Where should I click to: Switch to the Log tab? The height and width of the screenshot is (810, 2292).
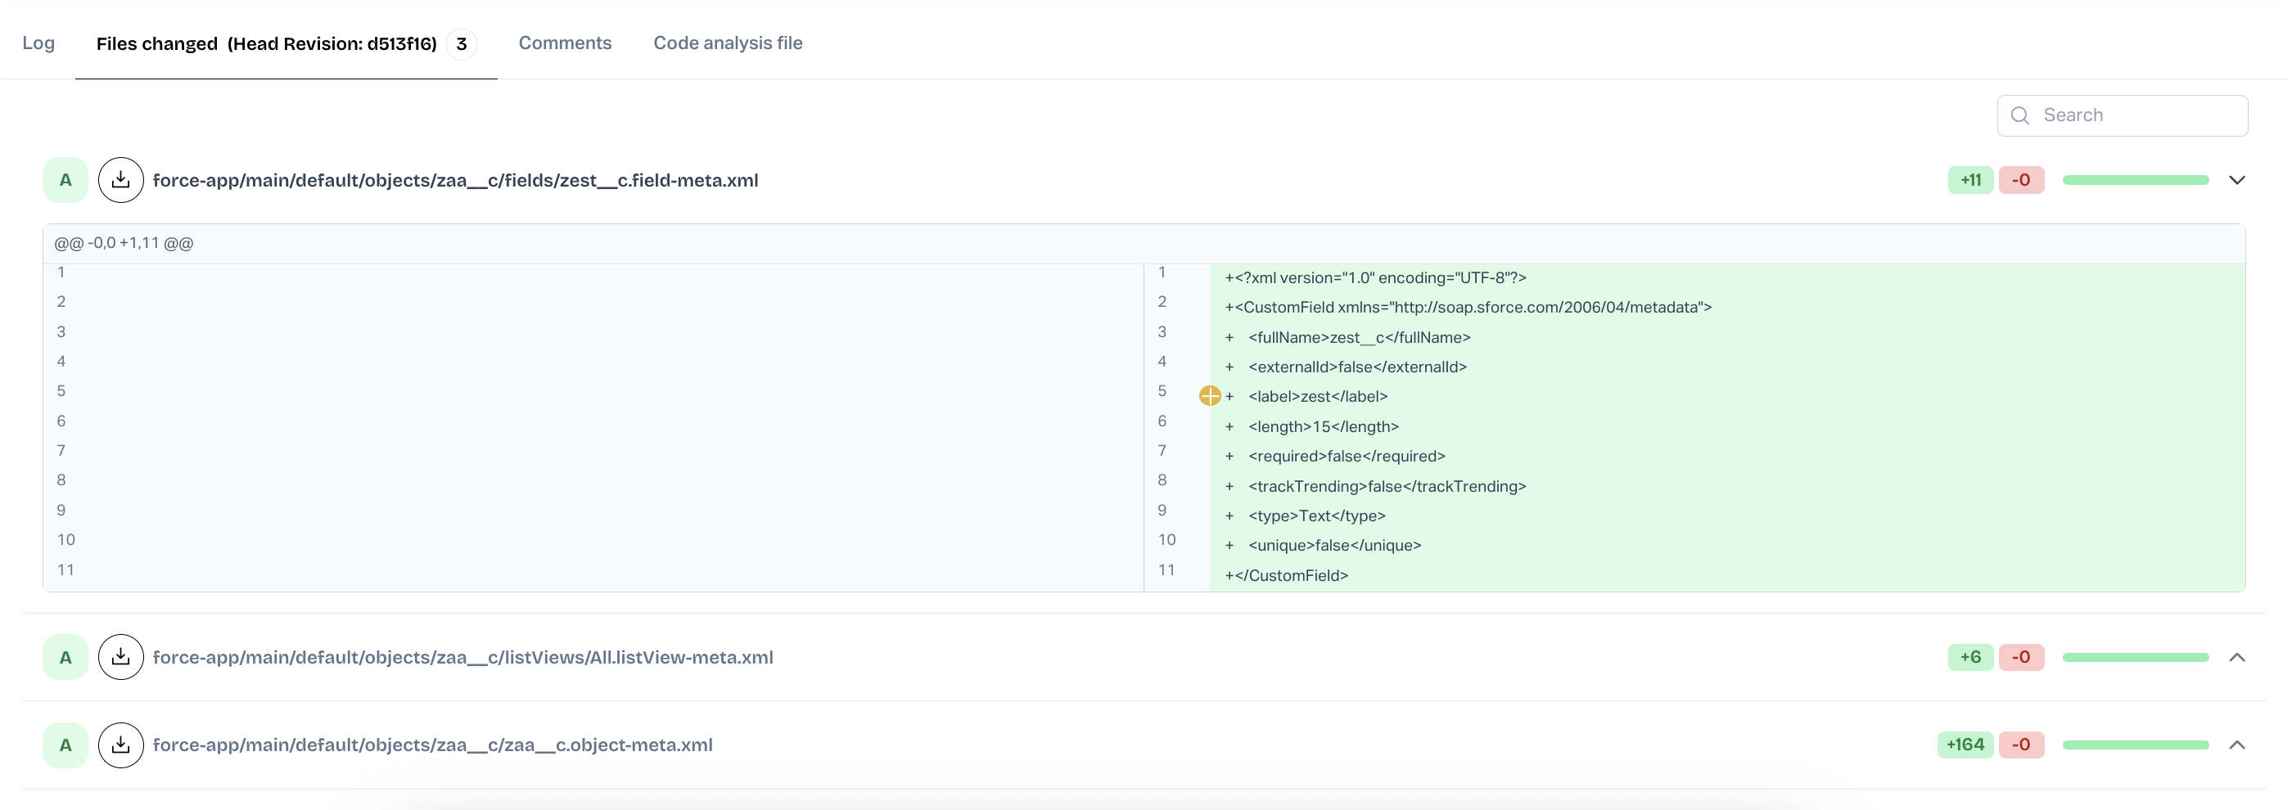tap(38, 43)
